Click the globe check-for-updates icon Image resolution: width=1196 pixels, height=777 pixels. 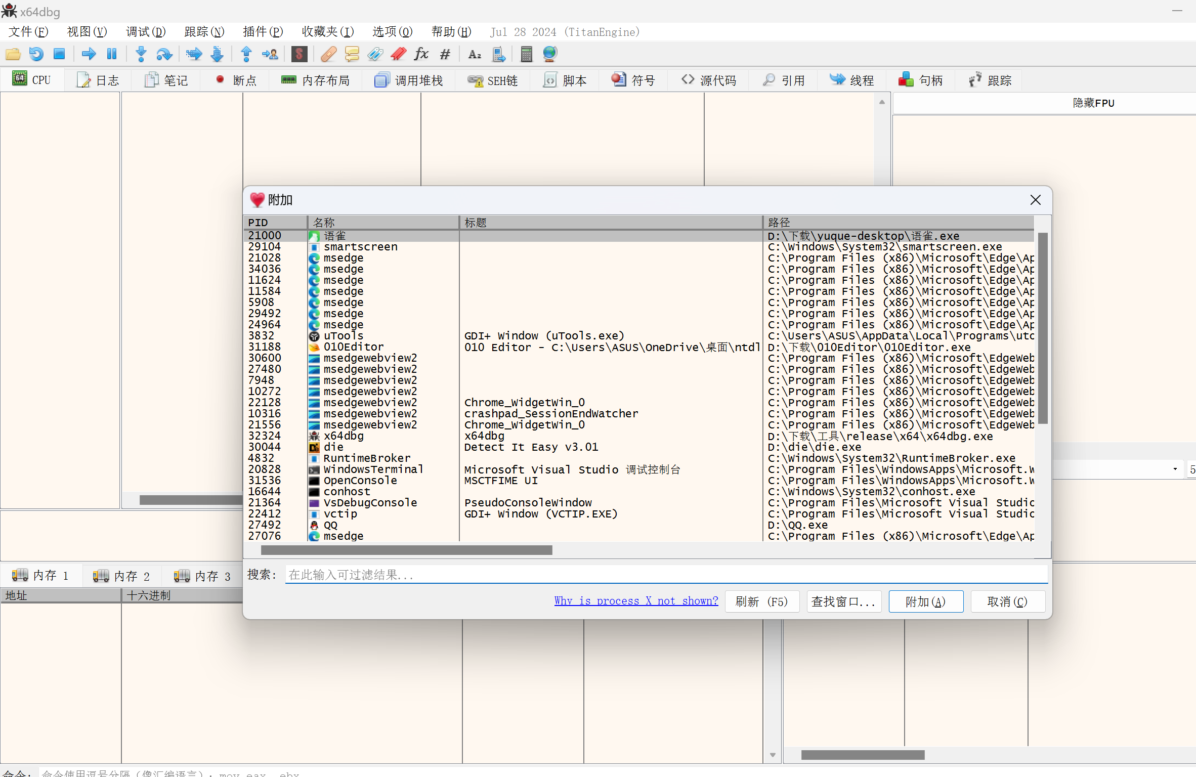pyautogui.click(x=549, y=54)
